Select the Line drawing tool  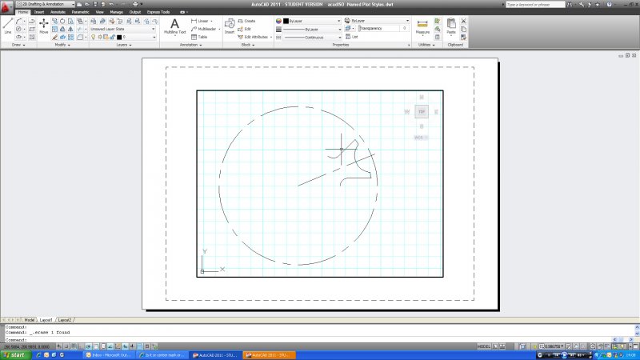coord(8,25)
